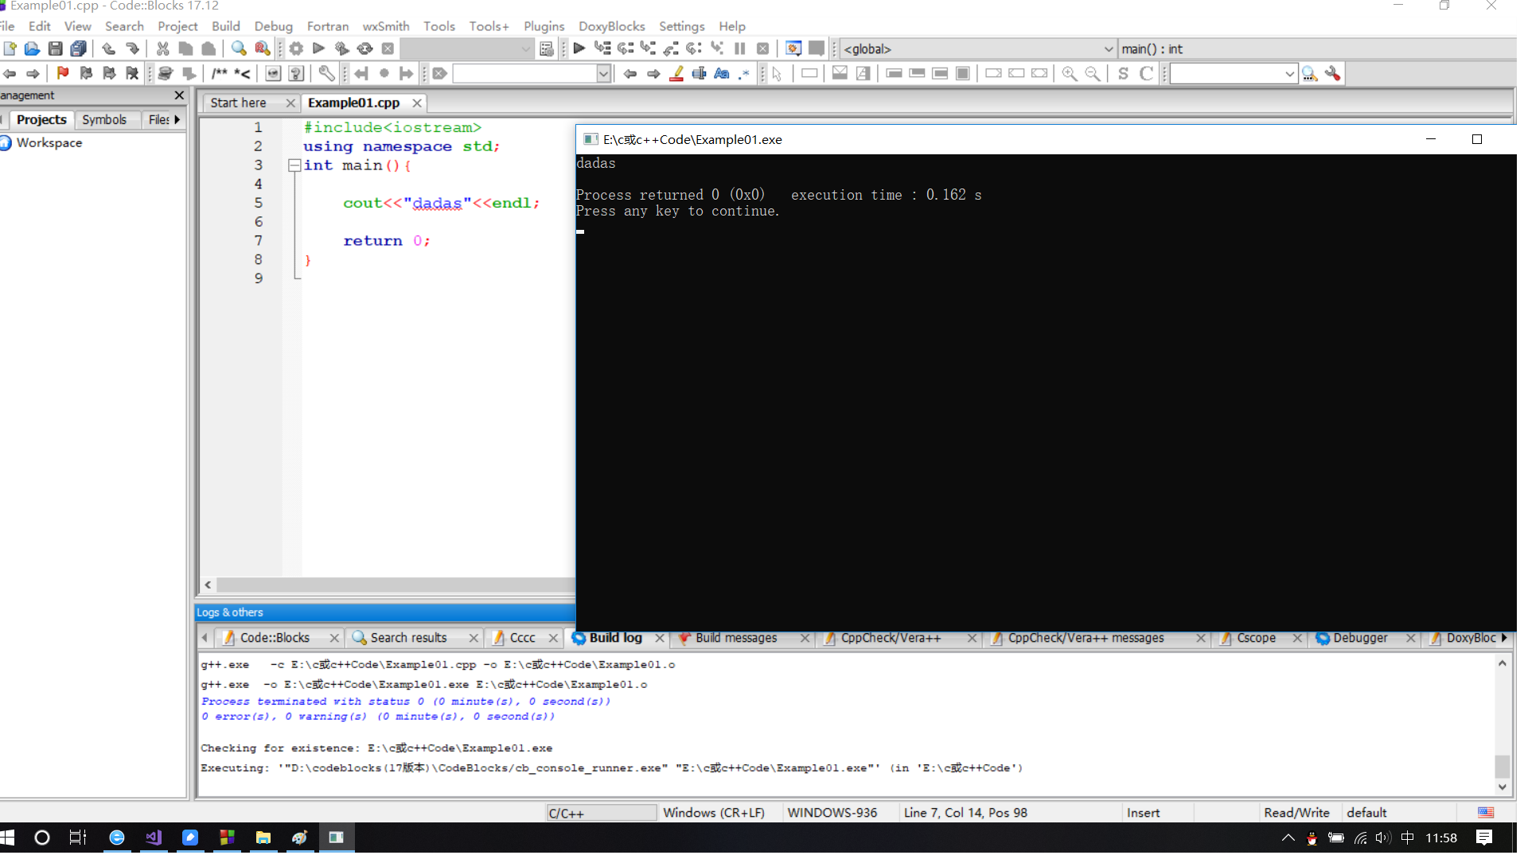
Task: Click the Build gear icon
Action: click(x=296, y=49)
